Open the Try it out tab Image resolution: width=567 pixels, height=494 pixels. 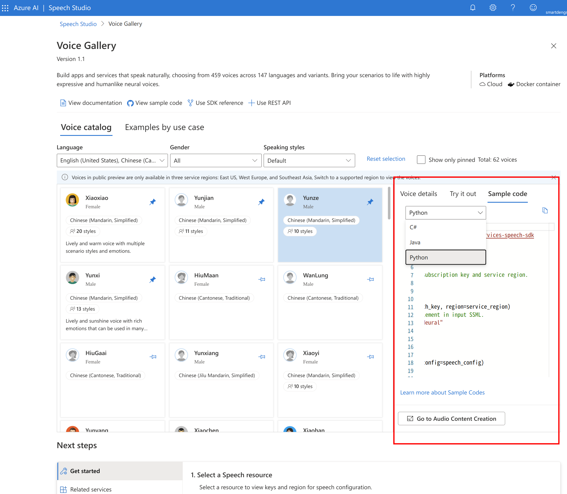tap(463, 194)
